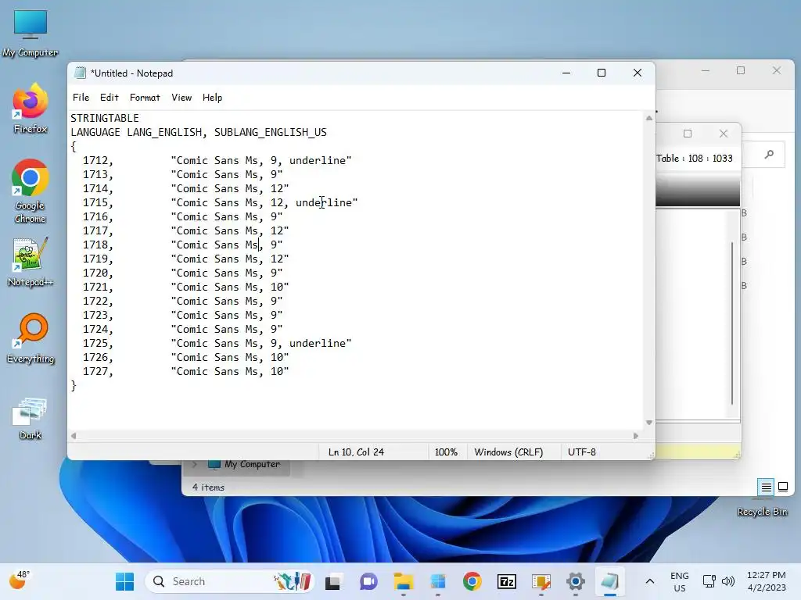
Task: Select the Recycle Bin desktop icon
Action: pyautogui.click(x=762, y=511)
